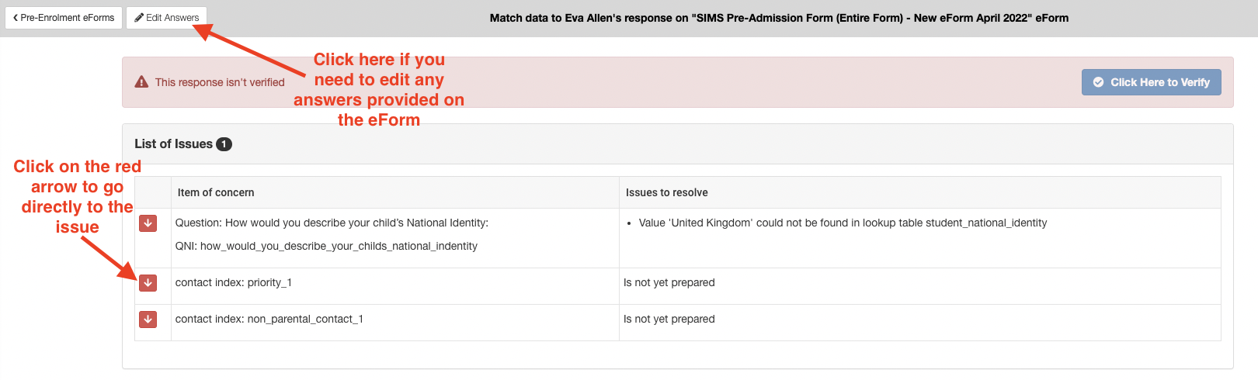Select 'Item of concern' column header

pos(216,192)
